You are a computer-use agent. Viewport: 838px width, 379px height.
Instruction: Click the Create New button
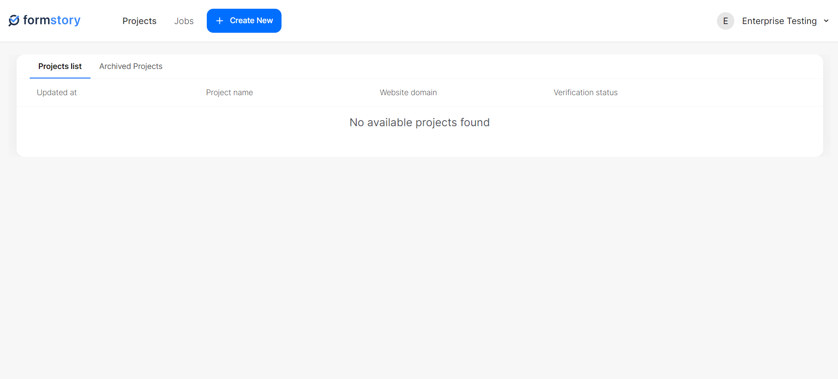[244, 21]
